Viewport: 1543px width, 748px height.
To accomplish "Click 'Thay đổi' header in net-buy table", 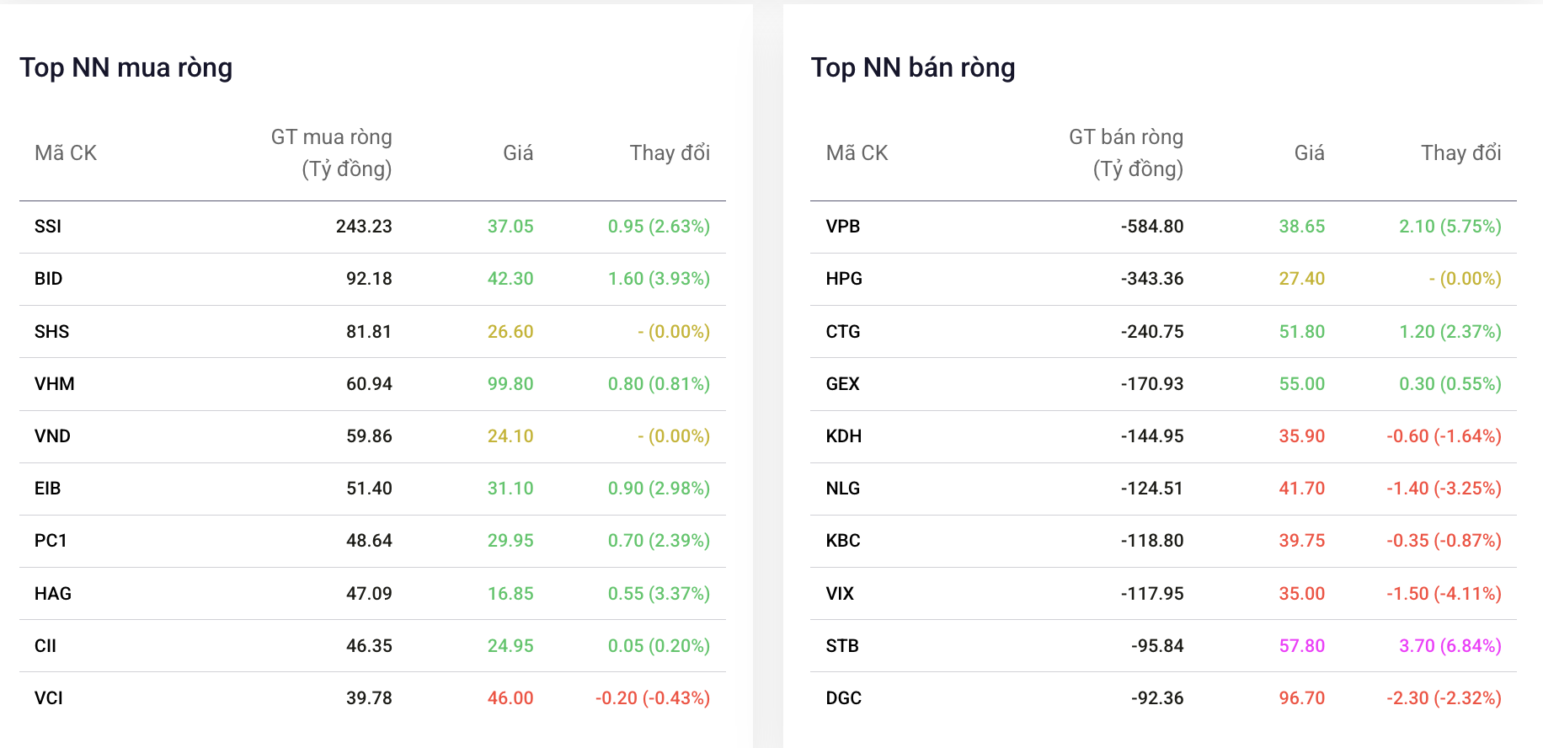I will pos(670,153).
